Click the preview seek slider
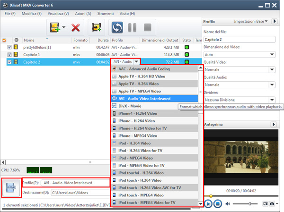The width and height of the screenshot is (284, 212). click(241, 195)
